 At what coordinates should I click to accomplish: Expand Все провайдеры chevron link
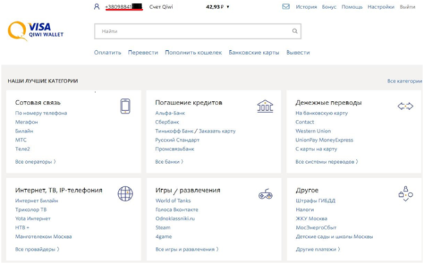click(37, 249)
